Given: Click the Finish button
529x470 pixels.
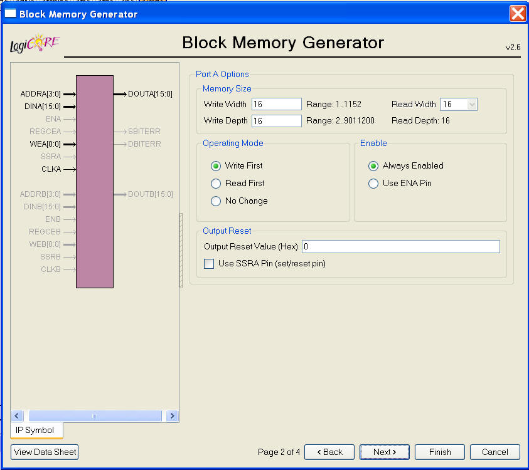Looking at the screenshot, I should 440,452.
